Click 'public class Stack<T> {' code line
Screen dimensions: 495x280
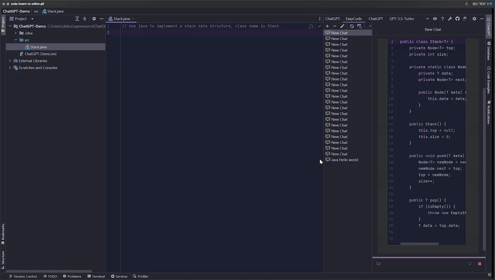pos(426,42)
